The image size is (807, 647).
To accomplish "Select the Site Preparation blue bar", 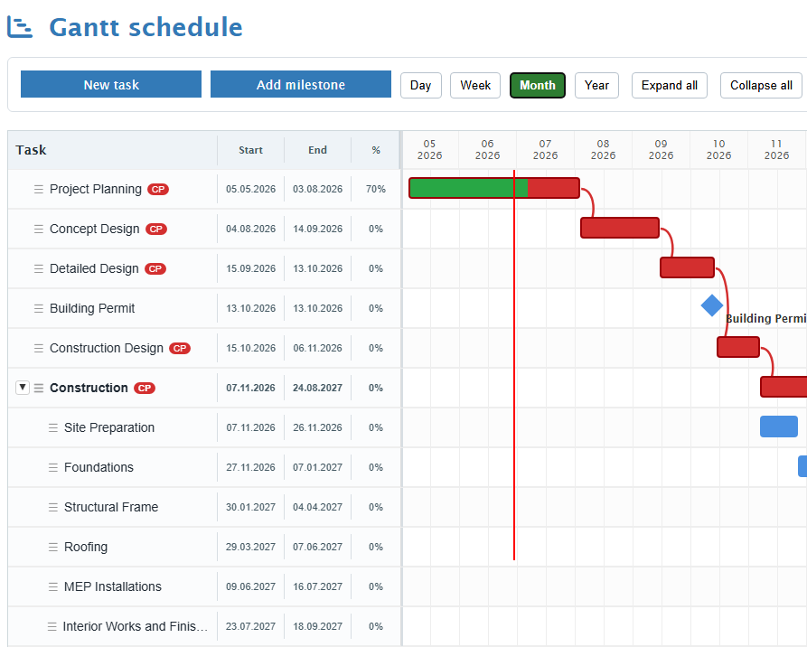I will point(779,427).
